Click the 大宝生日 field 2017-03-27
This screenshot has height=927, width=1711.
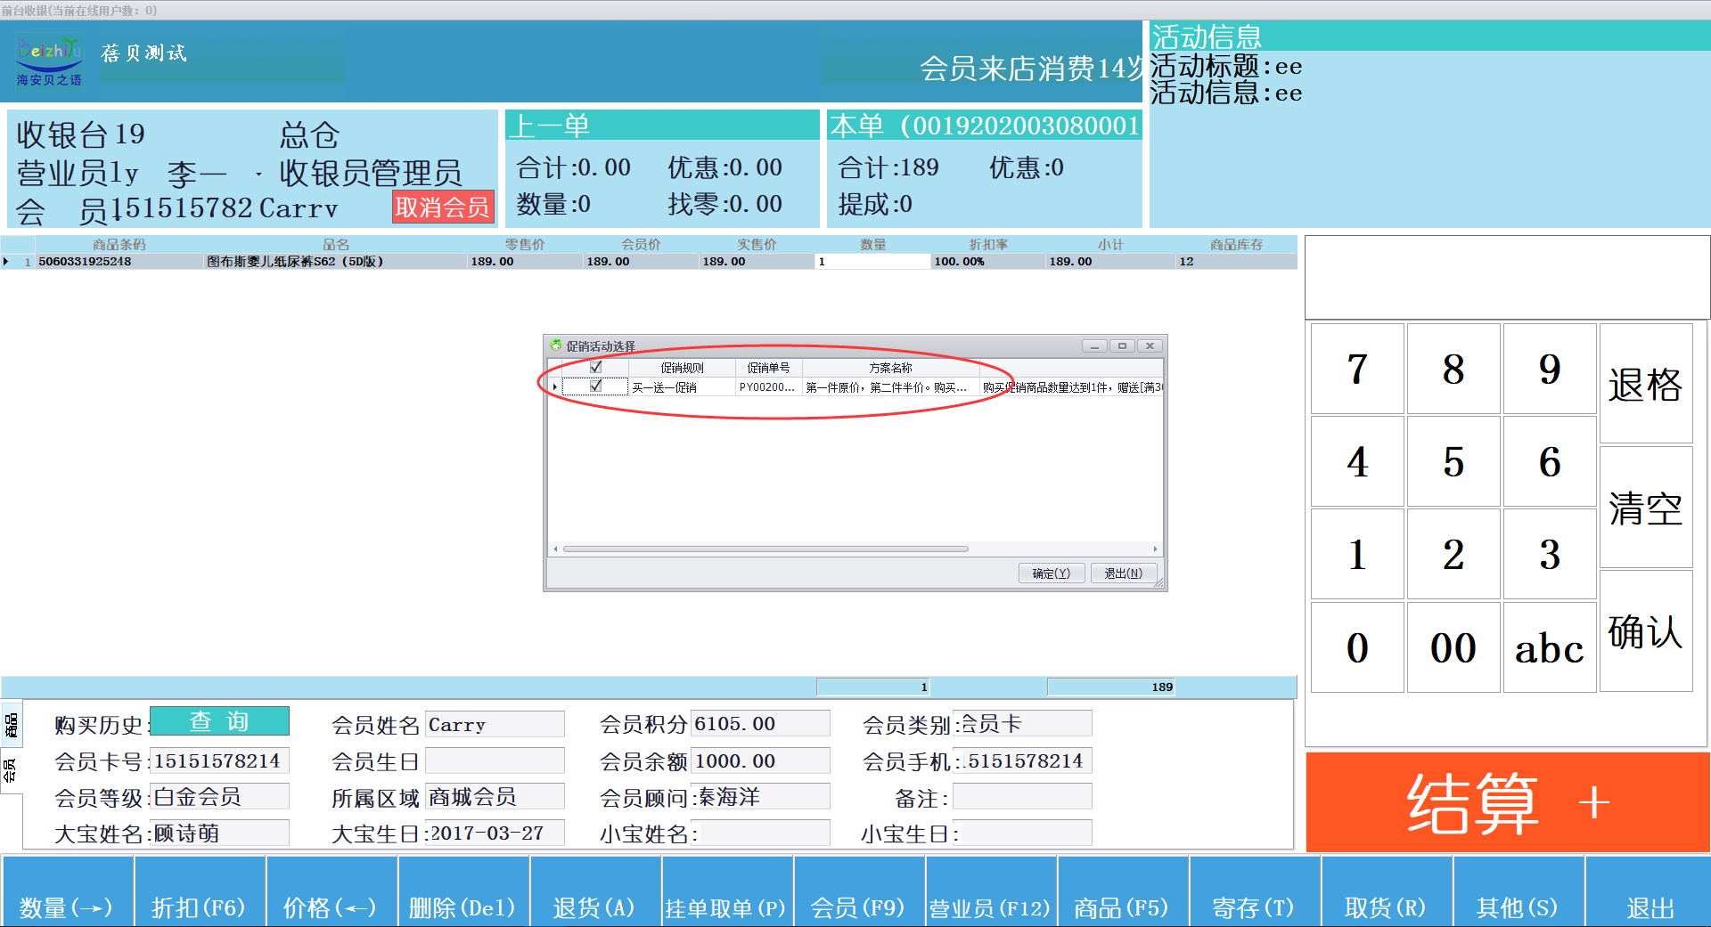tap(495, 833)
